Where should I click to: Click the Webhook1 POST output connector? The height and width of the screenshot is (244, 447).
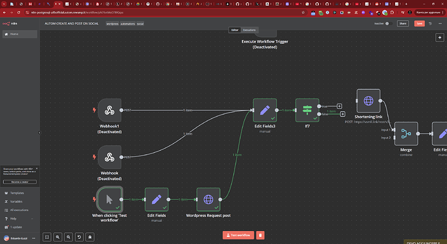[x=121, y=110]
